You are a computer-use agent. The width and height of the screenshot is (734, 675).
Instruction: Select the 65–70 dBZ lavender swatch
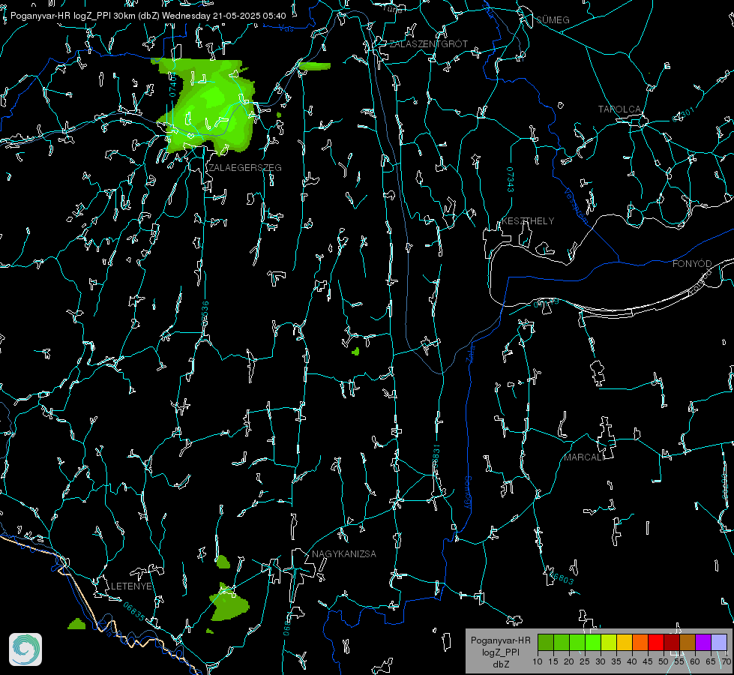click(718, 642)
